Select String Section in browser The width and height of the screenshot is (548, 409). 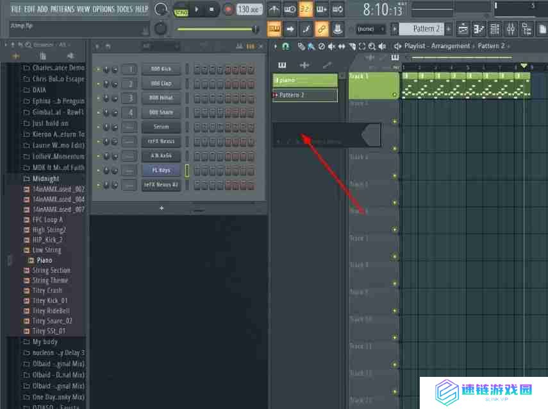(x=51, y=270)
